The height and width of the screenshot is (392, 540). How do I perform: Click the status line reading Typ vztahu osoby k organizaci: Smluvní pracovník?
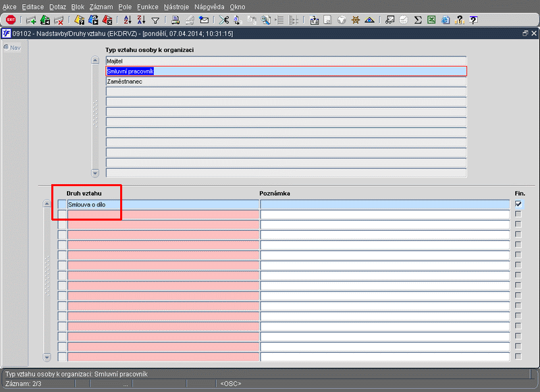pyautogui.click(x=76, y=374)
